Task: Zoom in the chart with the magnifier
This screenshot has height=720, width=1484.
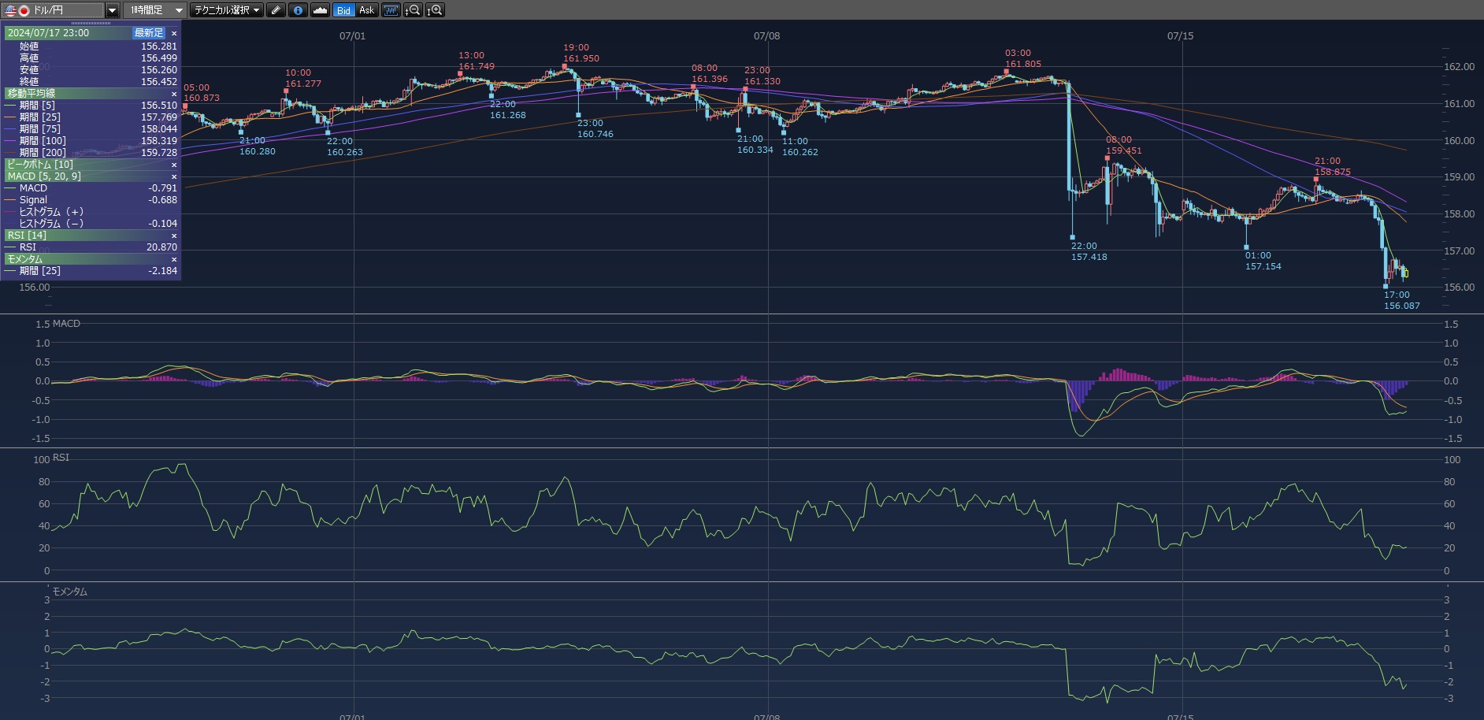Action: tap(435, 10)
